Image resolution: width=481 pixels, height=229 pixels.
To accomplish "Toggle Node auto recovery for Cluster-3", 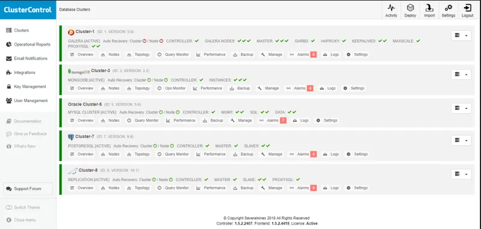I will 166,80.
